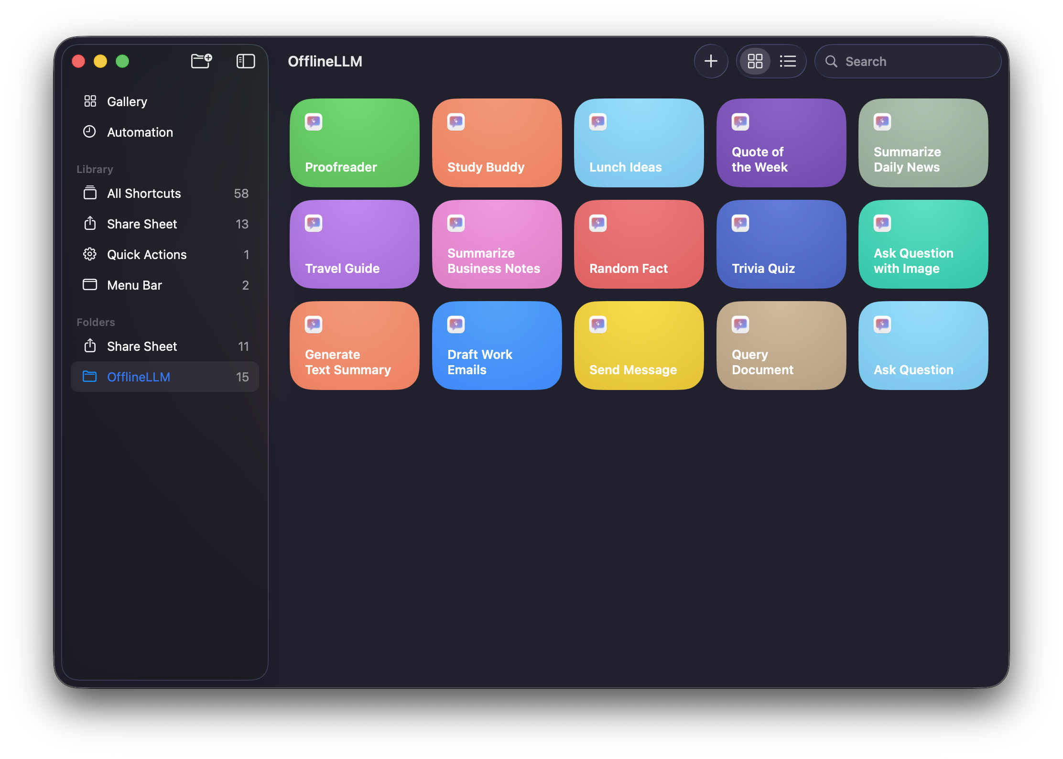Open the Summarize Daily News shortcut
This screenshot has height=759, width=1063.
click(923, 143)
